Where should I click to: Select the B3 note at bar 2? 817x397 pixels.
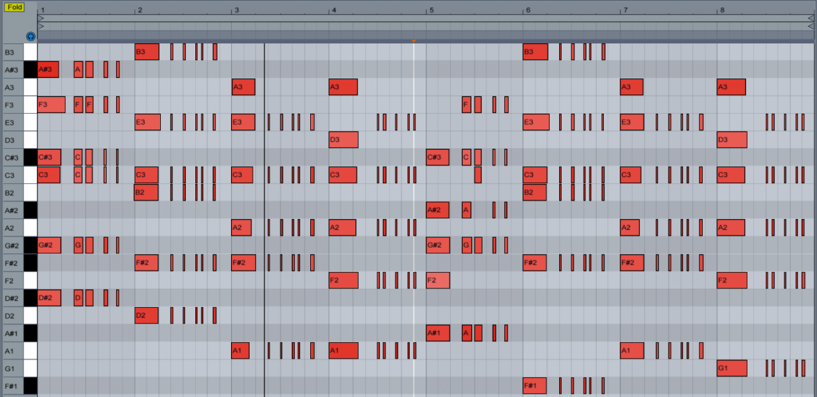[x=147, y=52]
